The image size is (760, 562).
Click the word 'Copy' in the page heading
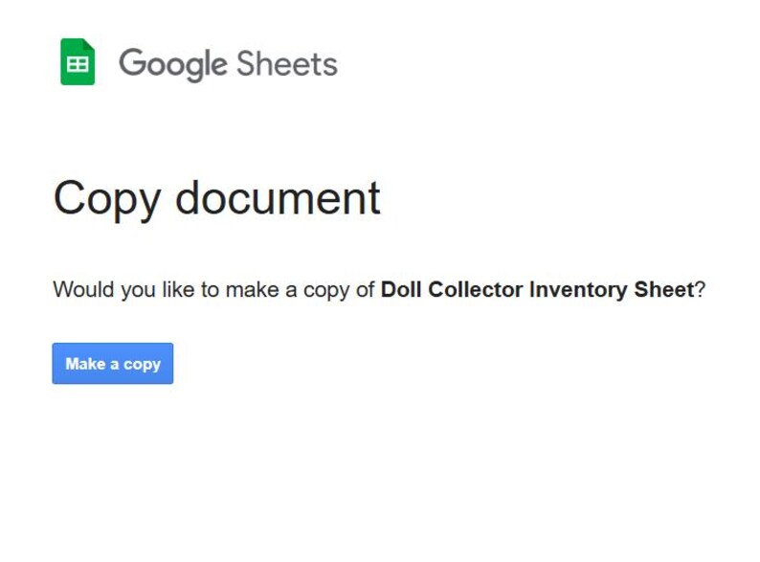107,200
